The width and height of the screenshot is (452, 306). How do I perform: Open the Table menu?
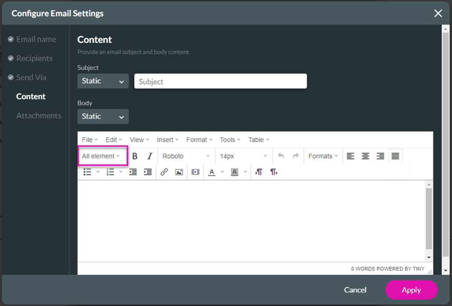tap(256, 139)
